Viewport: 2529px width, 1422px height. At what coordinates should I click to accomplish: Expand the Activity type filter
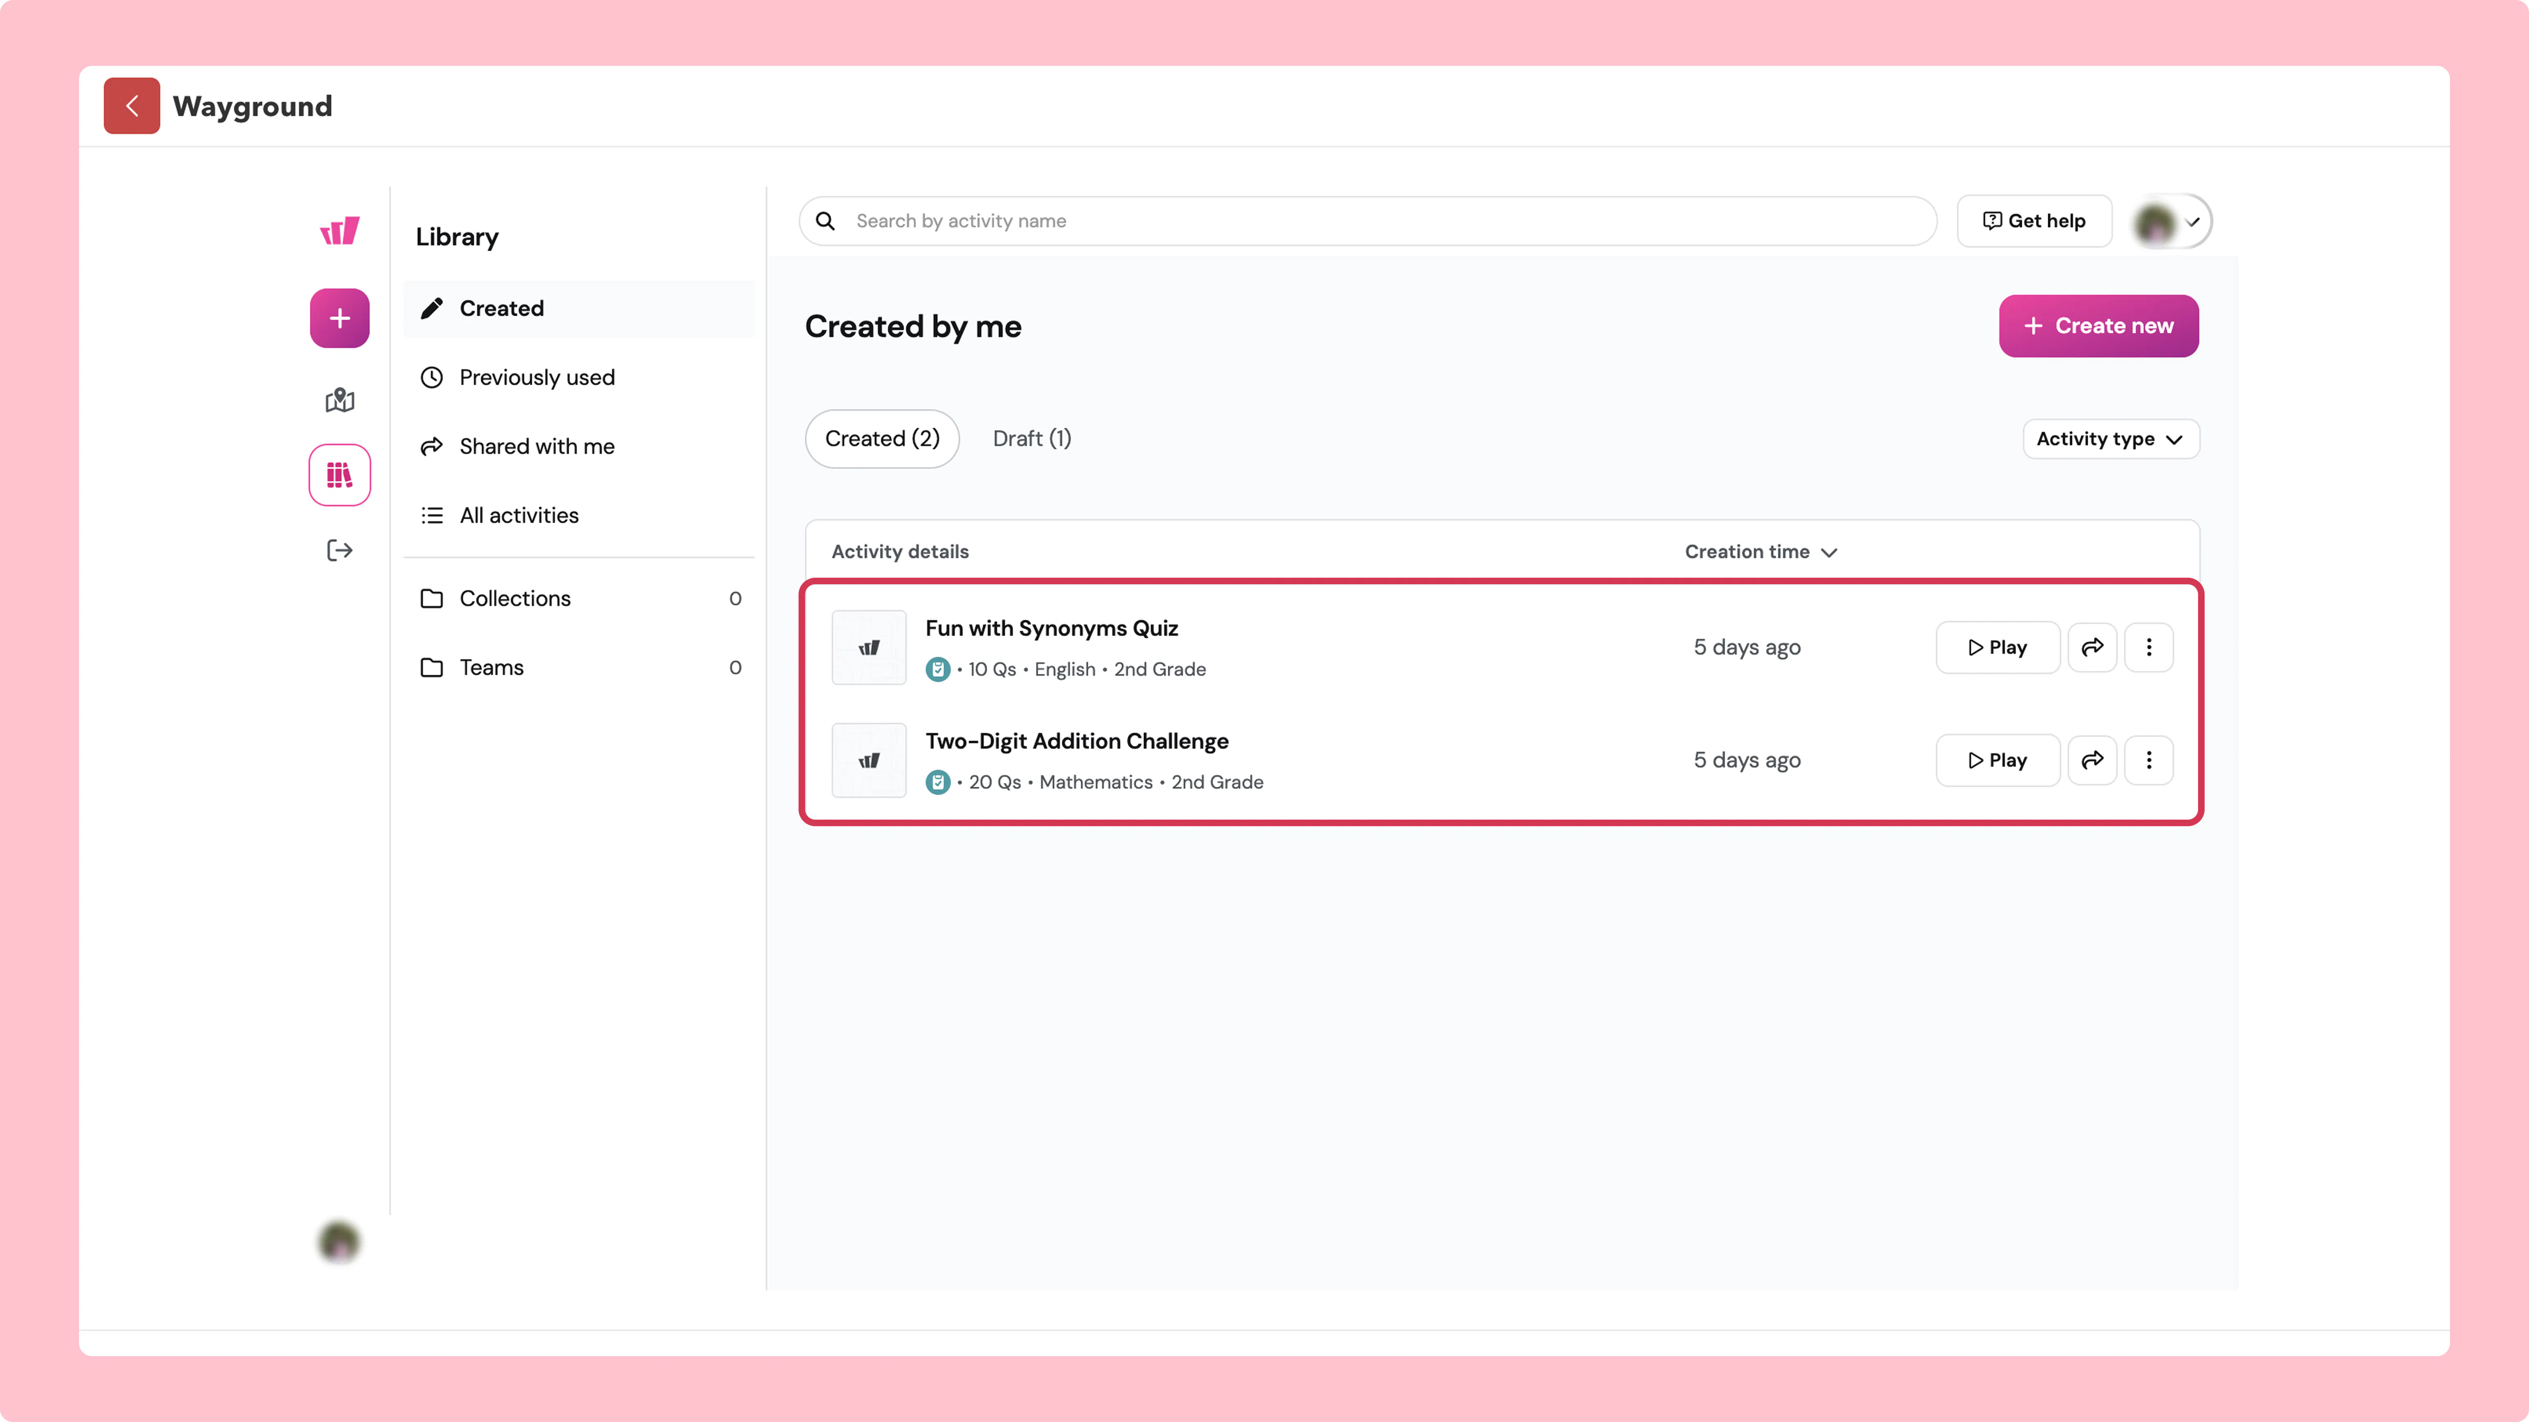(x=2111, y=439)
